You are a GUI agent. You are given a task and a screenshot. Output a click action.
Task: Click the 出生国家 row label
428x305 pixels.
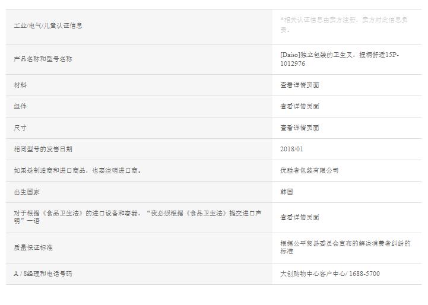click(x=27, y=192)
